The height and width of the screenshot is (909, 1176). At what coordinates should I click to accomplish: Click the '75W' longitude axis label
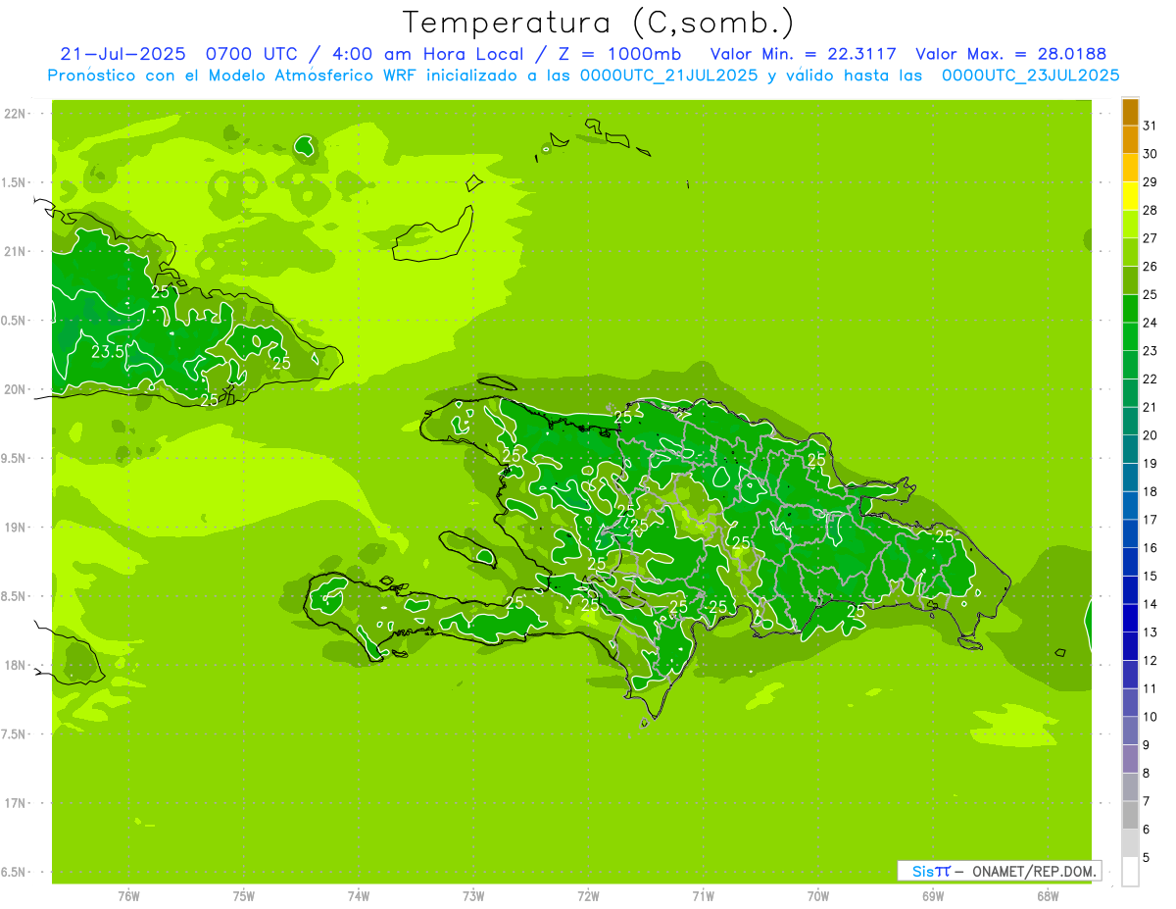(x=244, y=895)
